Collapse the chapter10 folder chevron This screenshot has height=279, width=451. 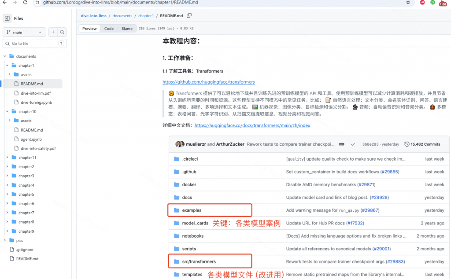(x=7, y=111)
